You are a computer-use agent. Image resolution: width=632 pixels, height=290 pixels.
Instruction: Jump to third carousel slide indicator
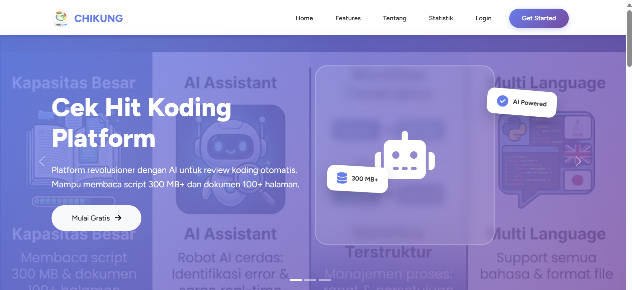click(325, 280)
